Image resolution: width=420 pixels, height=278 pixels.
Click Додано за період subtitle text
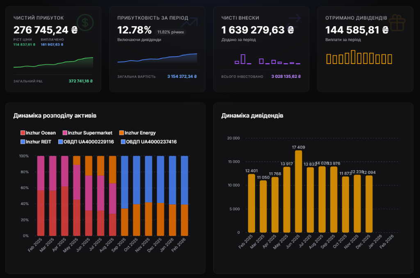tap(238, 40)
